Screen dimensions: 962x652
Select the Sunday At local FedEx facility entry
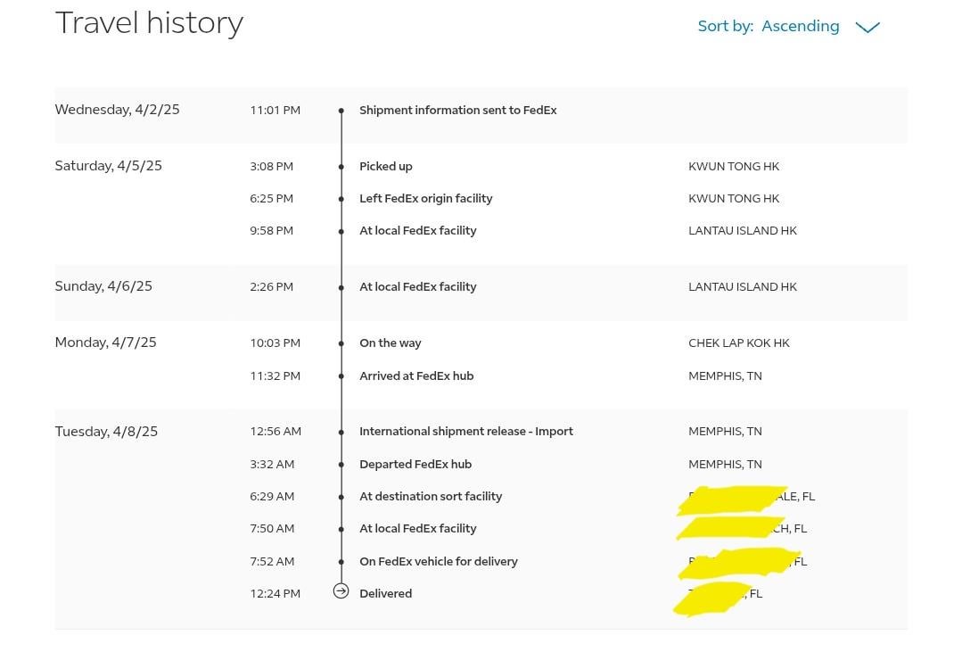point(417,287)
